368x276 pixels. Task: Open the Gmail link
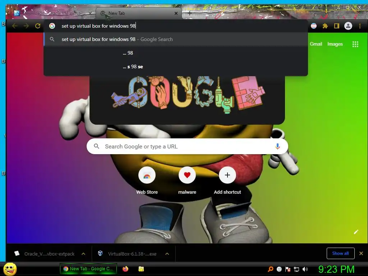316,44
